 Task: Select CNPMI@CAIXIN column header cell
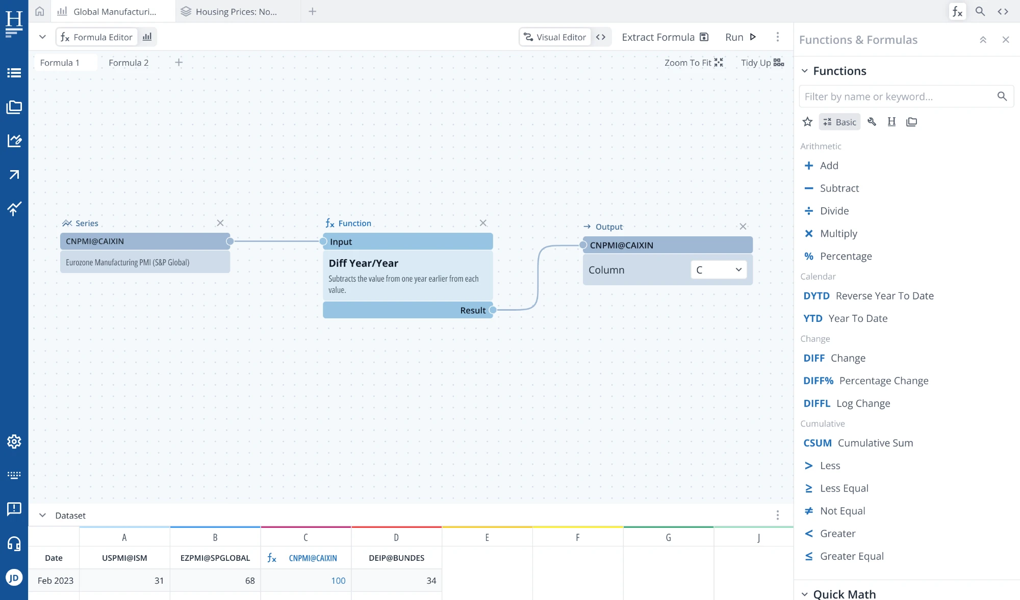point(306,558)
